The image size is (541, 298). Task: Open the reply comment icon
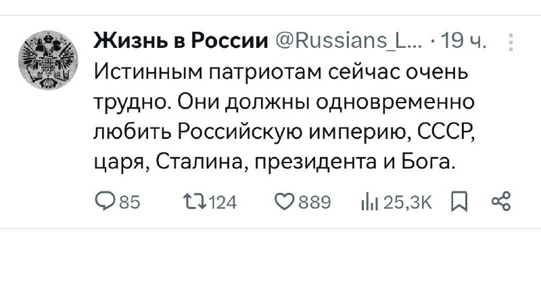click(105, 202)
